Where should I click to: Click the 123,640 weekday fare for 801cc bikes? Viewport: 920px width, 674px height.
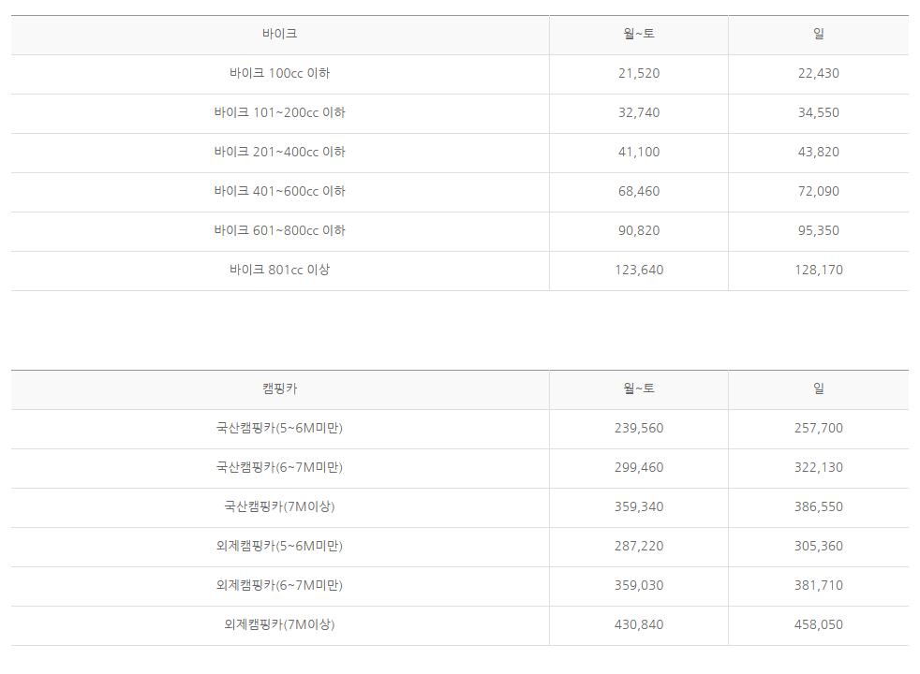click(x=639, y=270)
